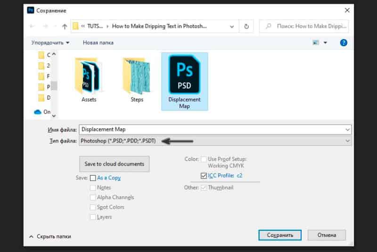Click the Новая папка button
Viewport: 377px width, 252px height.
pyautogui.click(x=98, y=42)
